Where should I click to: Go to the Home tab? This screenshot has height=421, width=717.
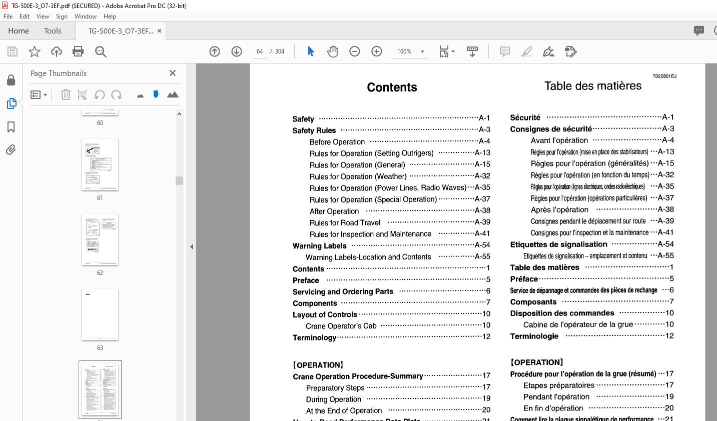(19, 31)
